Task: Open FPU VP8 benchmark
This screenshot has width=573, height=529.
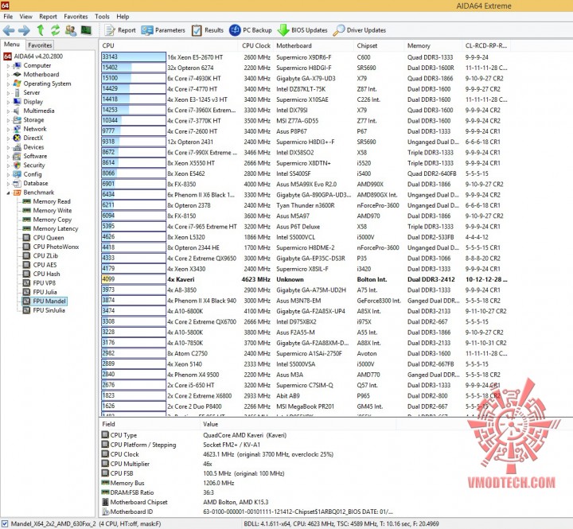Action: pos(45,283)
